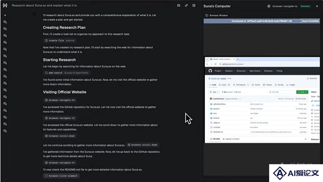Expand the Resources menu on GitHub

click(242, 71)
